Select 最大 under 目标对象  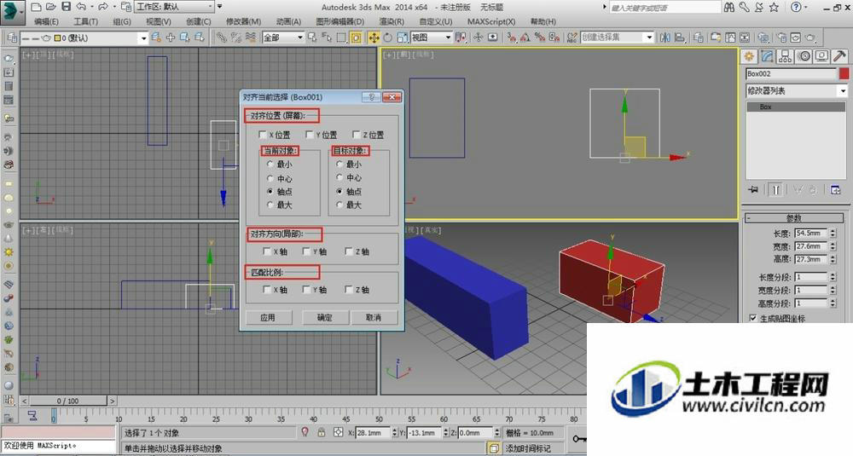[340, 205]
